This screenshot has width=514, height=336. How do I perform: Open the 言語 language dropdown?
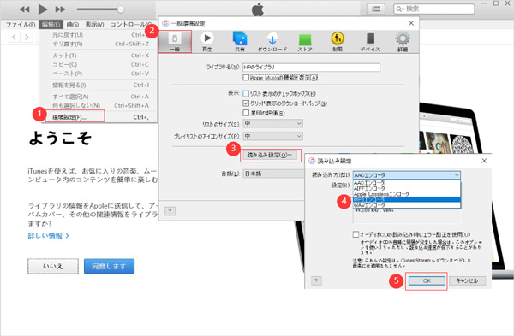[x=273, y=174]
